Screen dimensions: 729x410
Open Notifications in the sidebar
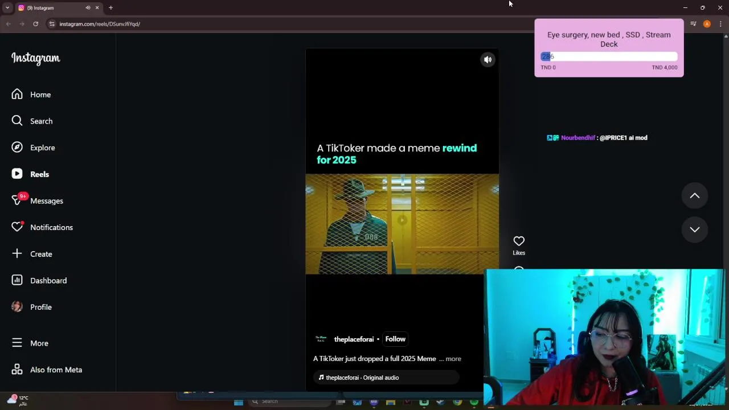pos(43,227)
